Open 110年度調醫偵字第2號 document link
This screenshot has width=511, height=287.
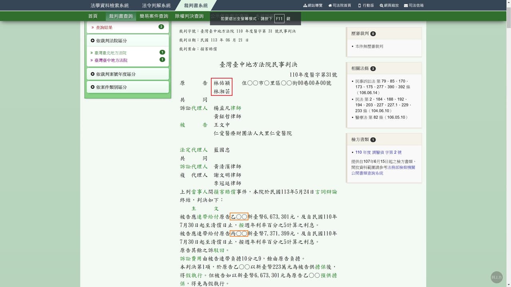(x=379, y=152)
